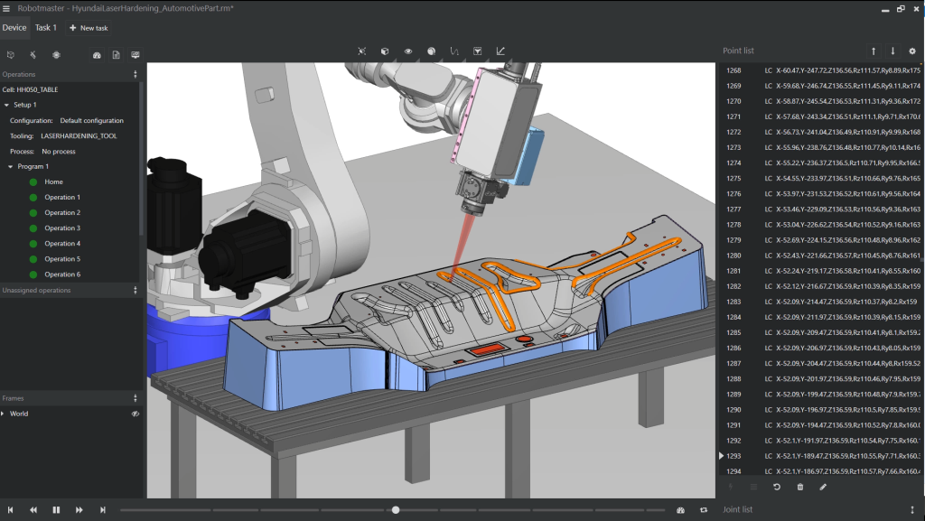Pause the simulation playback
The image size is (925, 521).
[56, 510]
